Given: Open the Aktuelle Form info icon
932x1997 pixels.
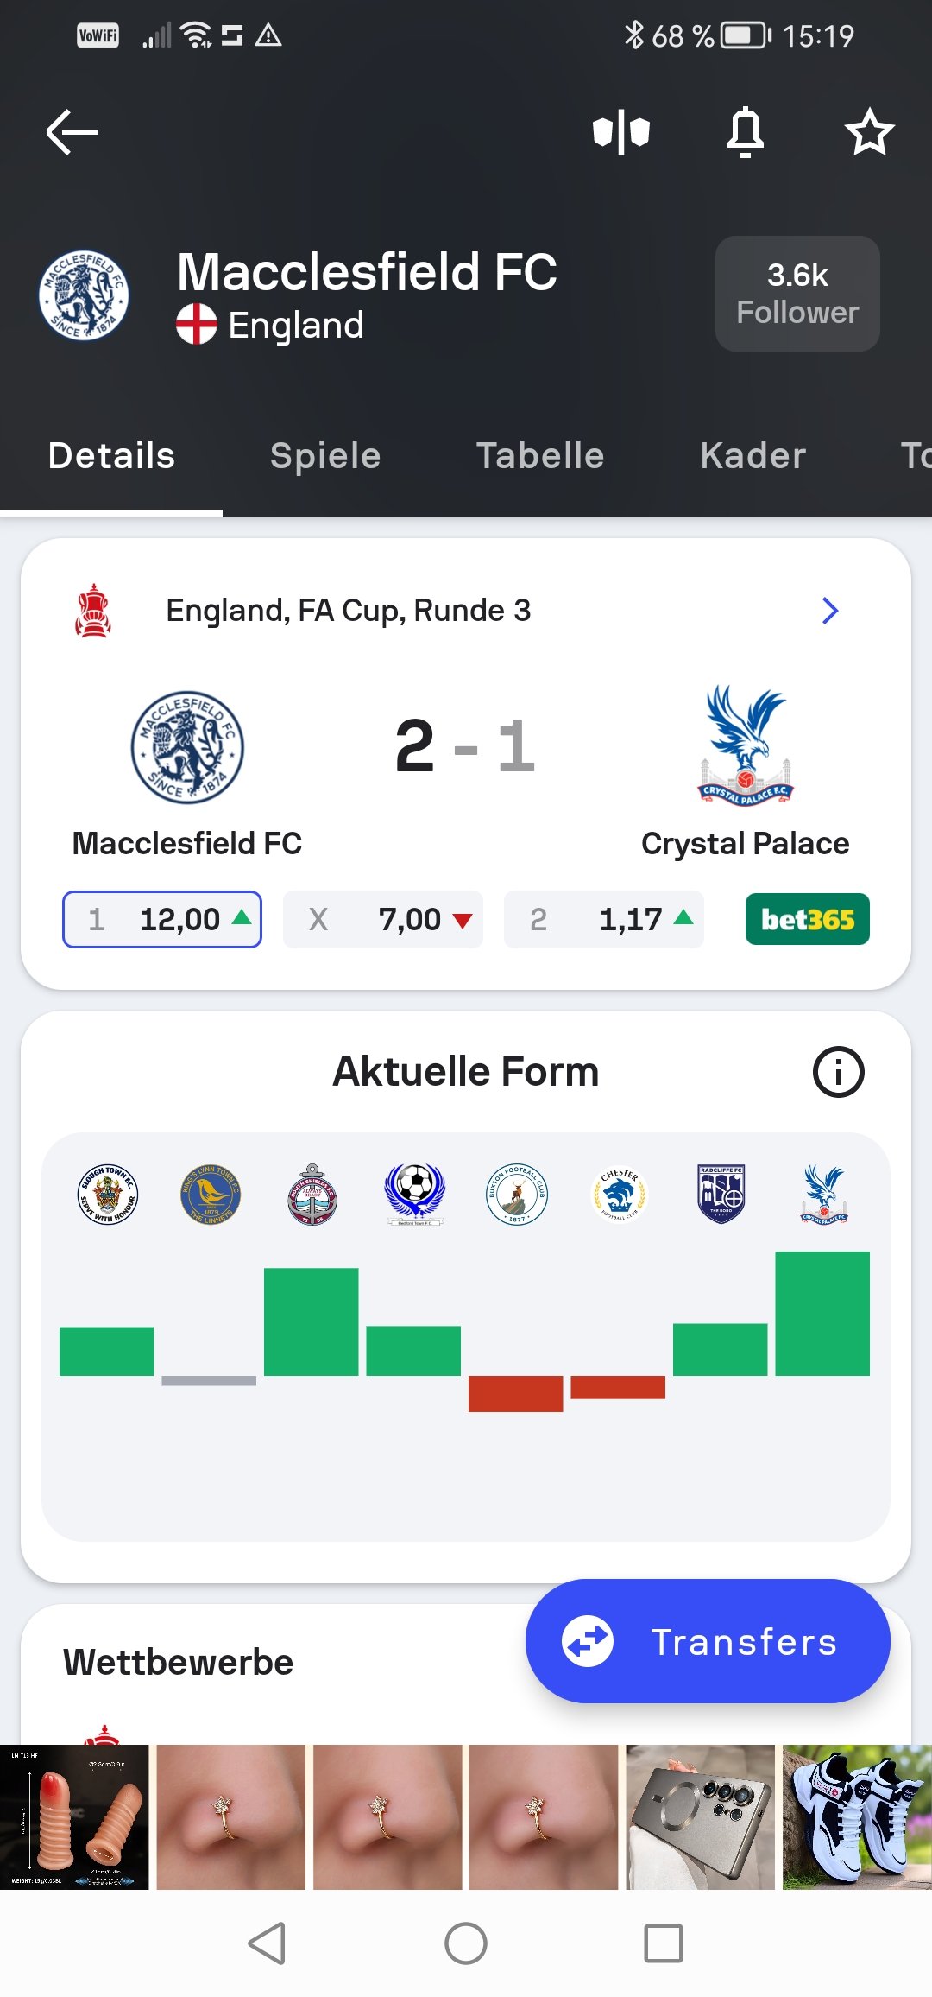Looking at the screenshot, I should (838, 1072).
